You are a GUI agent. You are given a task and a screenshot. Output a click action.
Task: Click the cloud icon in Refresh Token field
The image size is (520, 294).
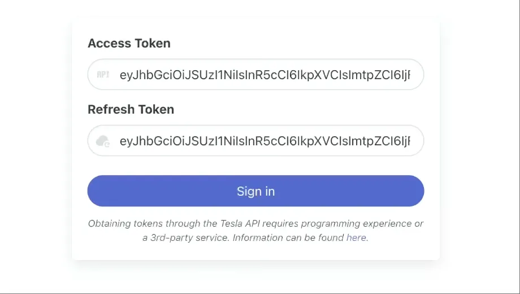pos(103,141)
